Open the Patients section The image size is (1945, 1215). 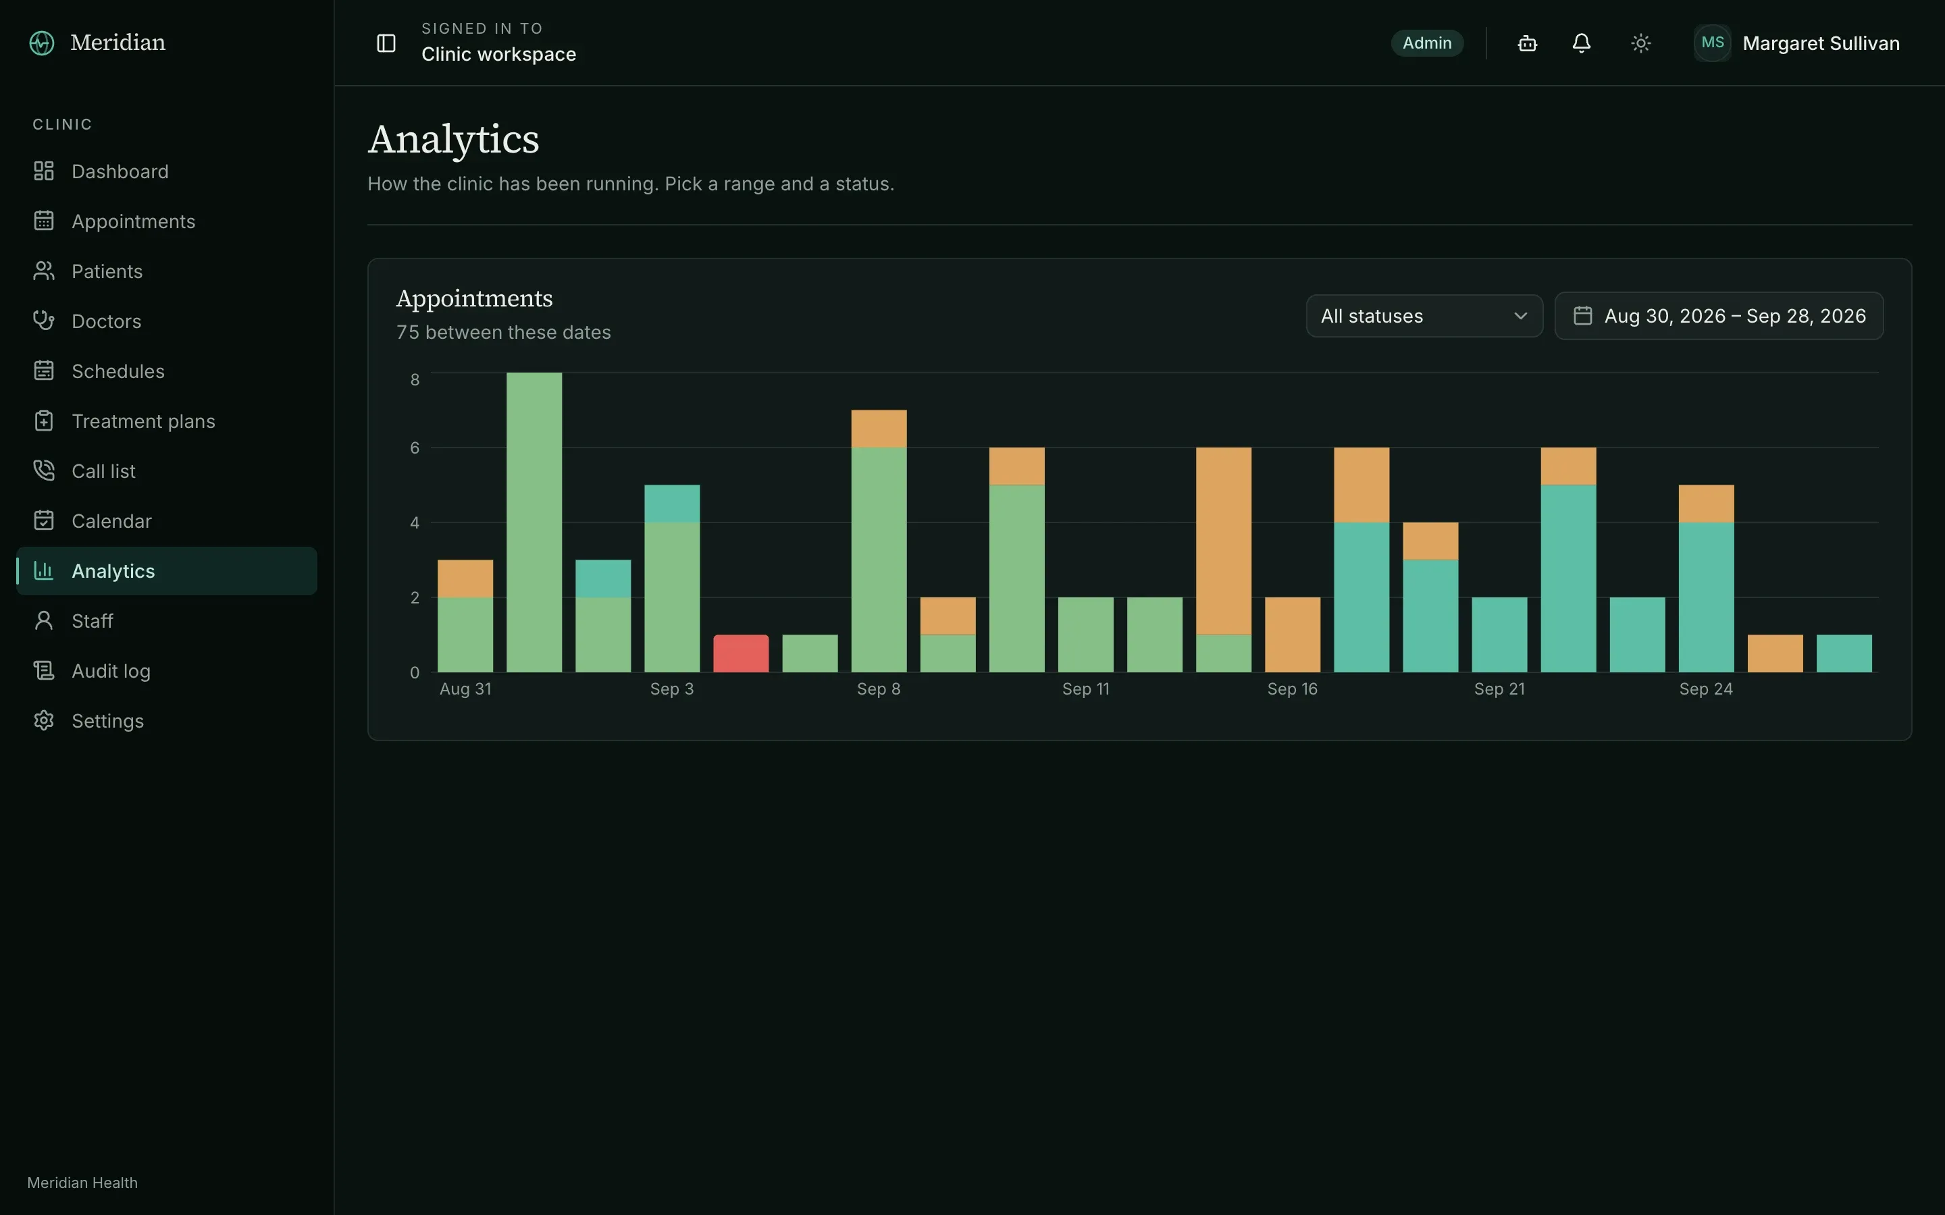(166, 271)
